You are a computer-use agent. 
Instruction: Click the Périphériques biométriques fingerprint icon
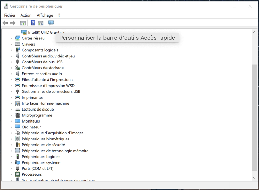[x=18, y=139]
